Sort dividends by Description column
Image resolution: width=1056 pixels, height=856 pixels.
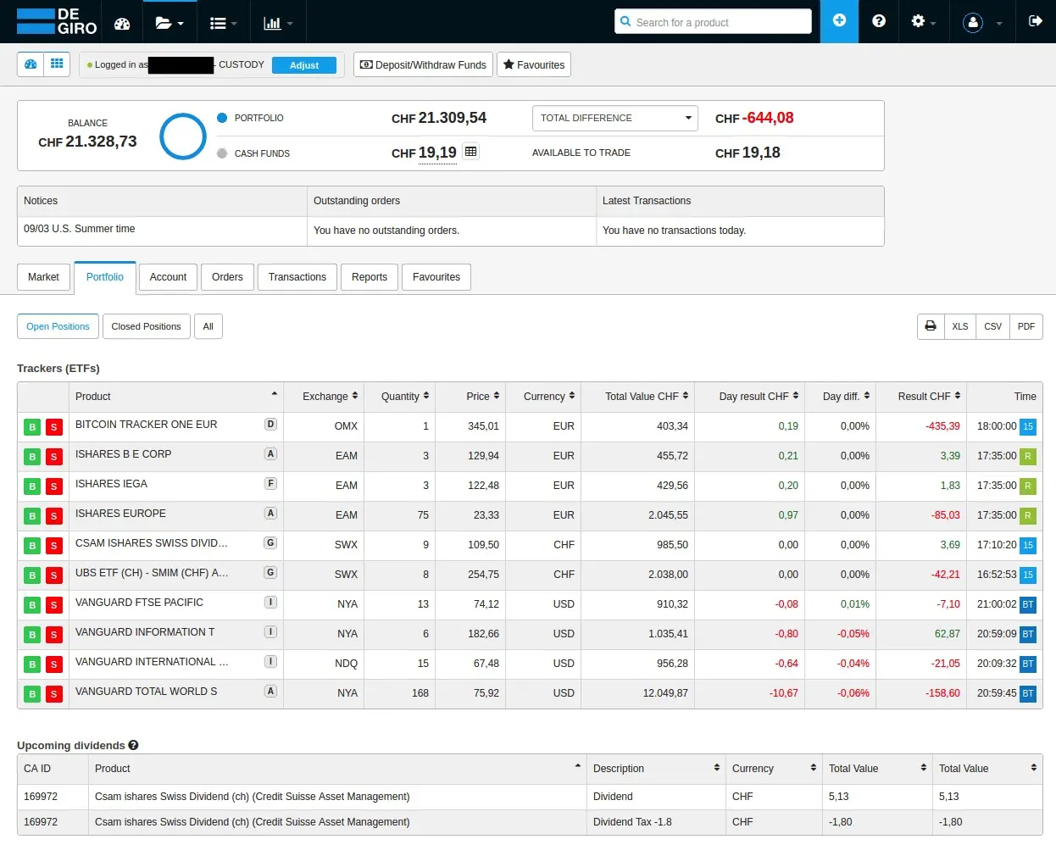tap(656, 768)
